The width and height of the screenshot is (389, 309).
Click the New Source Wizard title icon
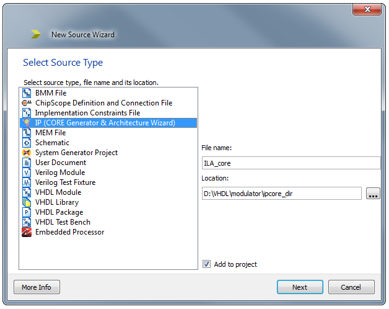(36, 35)
